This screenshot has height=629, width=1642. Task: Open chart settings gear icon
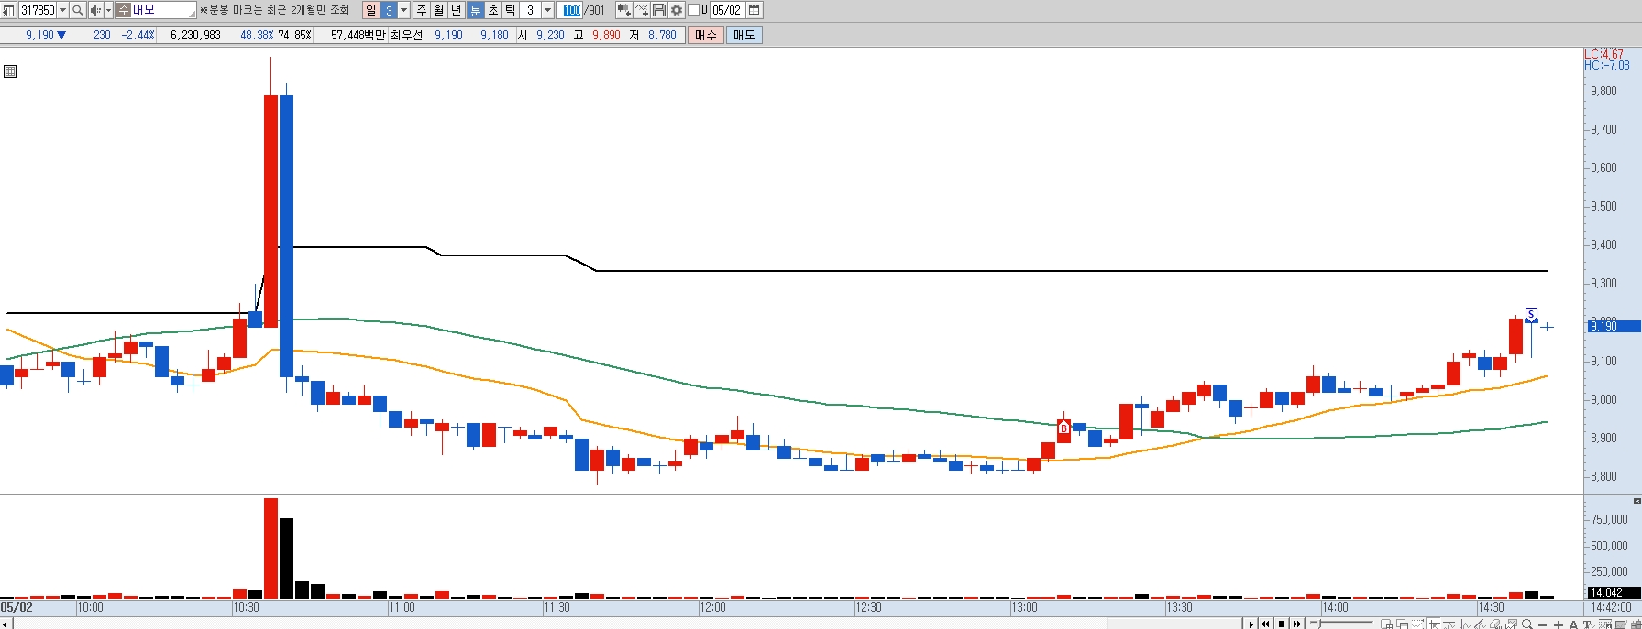[677, 10]
